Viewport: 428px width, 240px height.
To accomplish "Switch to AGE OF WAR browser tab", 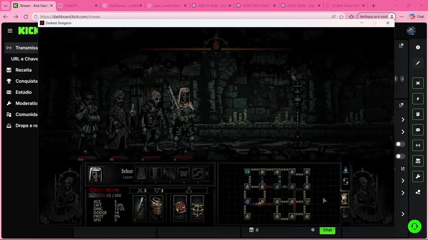I will click(211, 6).
